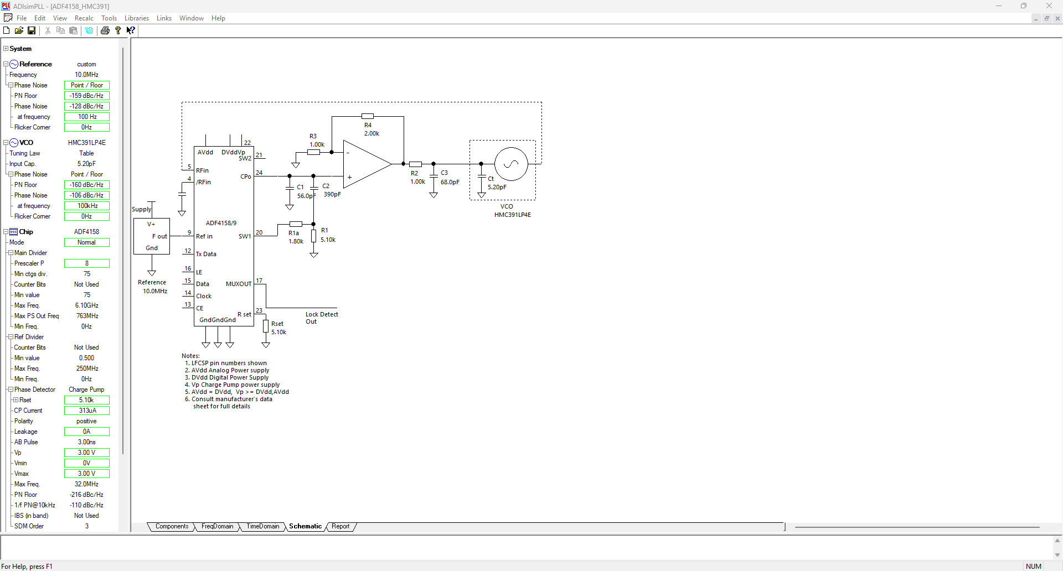Click the Chip icon in the tree

(x=14, y=232)
